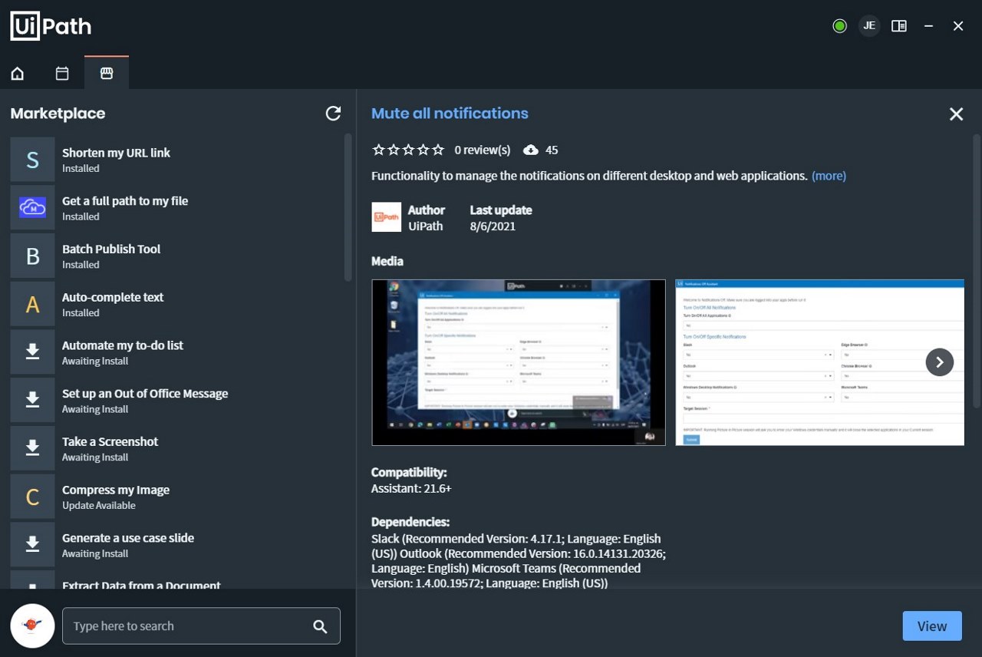Click the A icon for Auto-complete text
Viewport: 982px width, 657px height.
32,304
